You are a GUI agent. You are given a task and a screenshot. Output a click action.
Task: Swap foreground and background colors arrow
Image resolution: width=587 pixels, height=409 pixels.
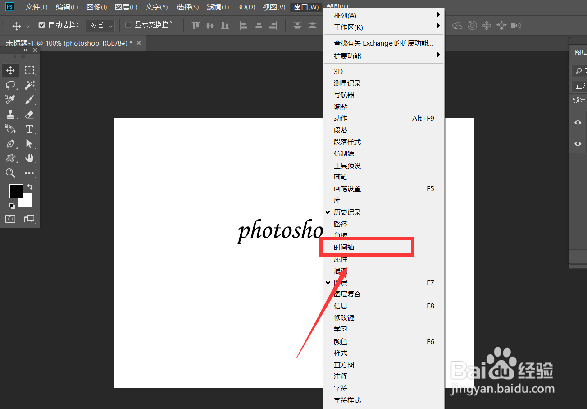pyautogui.click(x=30, y=187)
